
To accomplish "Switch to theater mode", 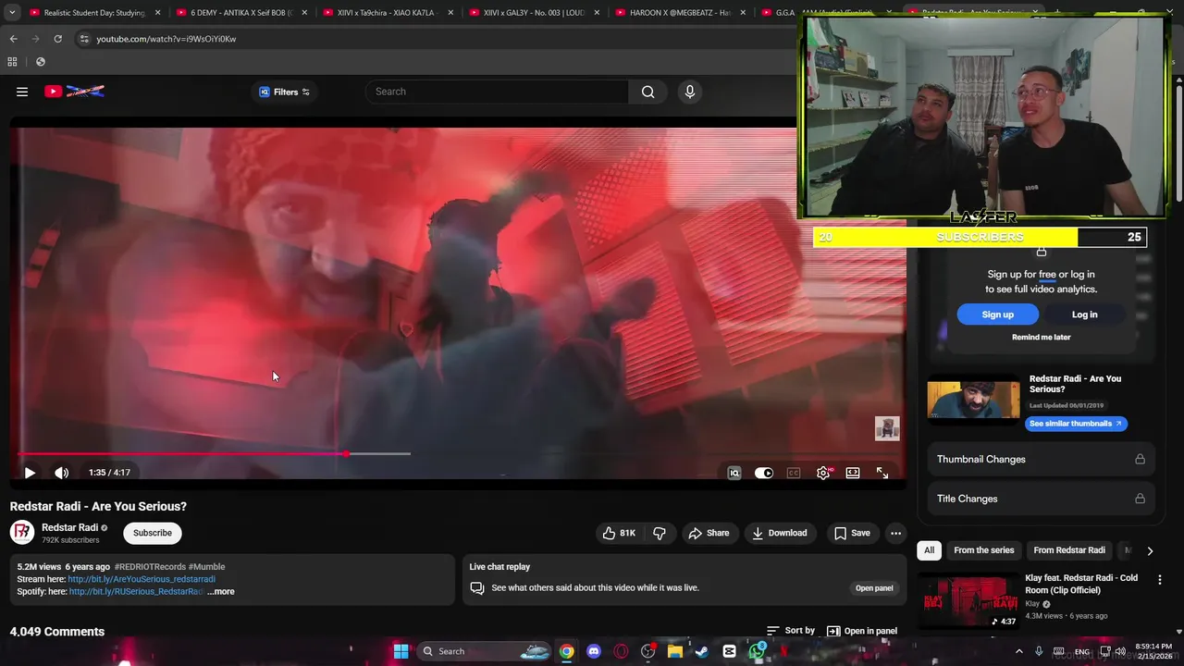I will (853, 473).
